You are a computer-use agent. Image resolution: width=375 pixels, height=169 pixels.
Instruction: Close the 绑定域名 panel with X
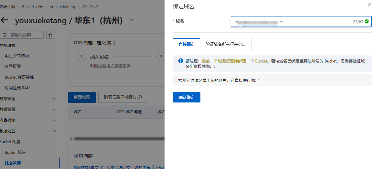point(370,4)
